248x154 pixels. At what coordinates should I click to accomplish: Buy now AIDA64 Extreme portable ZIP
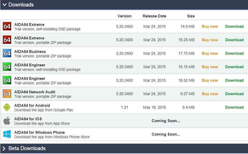point(210,40)
